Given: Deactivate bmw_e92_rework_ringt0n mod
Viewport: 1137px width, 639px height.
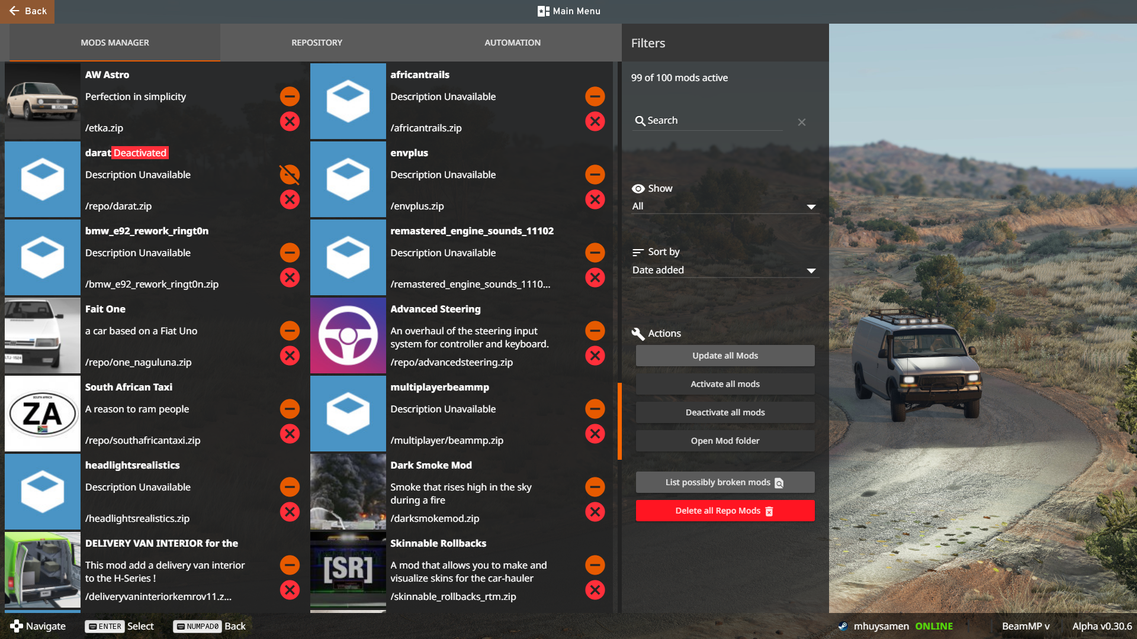Looking at the screenshot, I should click(290, 253).
